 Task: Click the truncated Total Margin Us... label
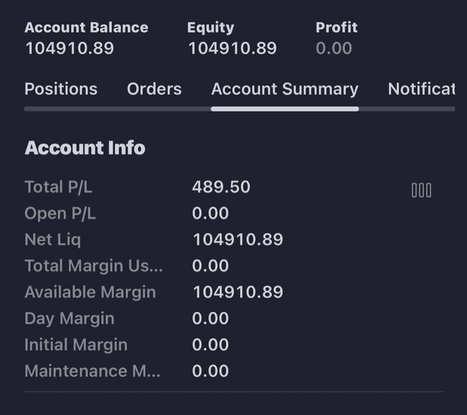pos(93,266)
